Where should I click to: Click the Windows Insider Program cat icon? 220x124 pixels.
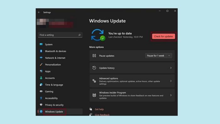[x=94, y=95]
